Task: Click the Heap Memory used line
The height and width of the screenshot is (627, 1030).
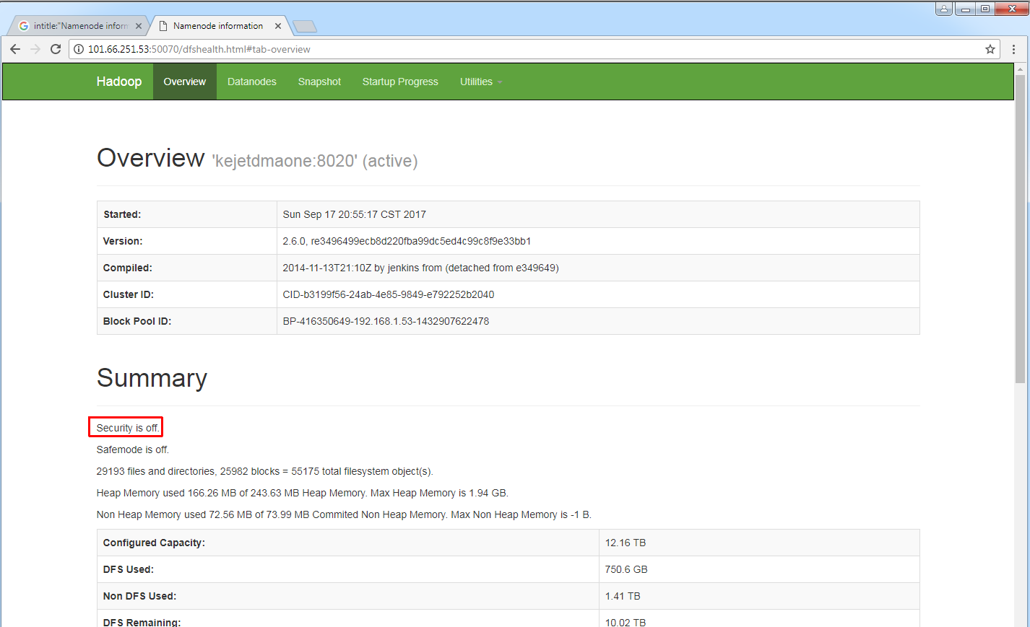Action: (x=303, y=493)
